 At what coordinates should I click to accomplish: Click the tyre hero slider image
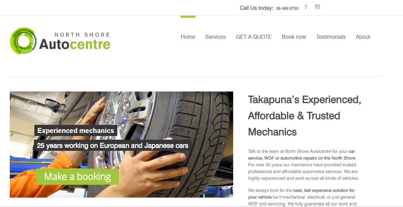click(121, 144)
